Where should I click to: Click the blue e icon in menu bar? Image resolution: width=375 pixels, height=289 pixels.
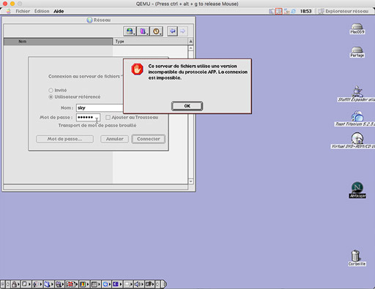pos(293,11)
